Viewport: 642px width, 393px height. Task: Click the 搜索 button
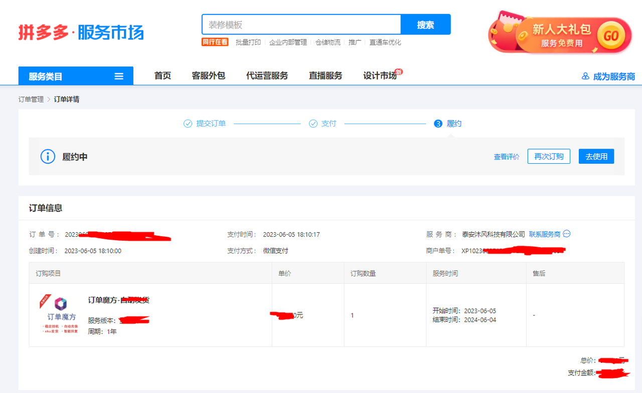[x=426, y=25]
